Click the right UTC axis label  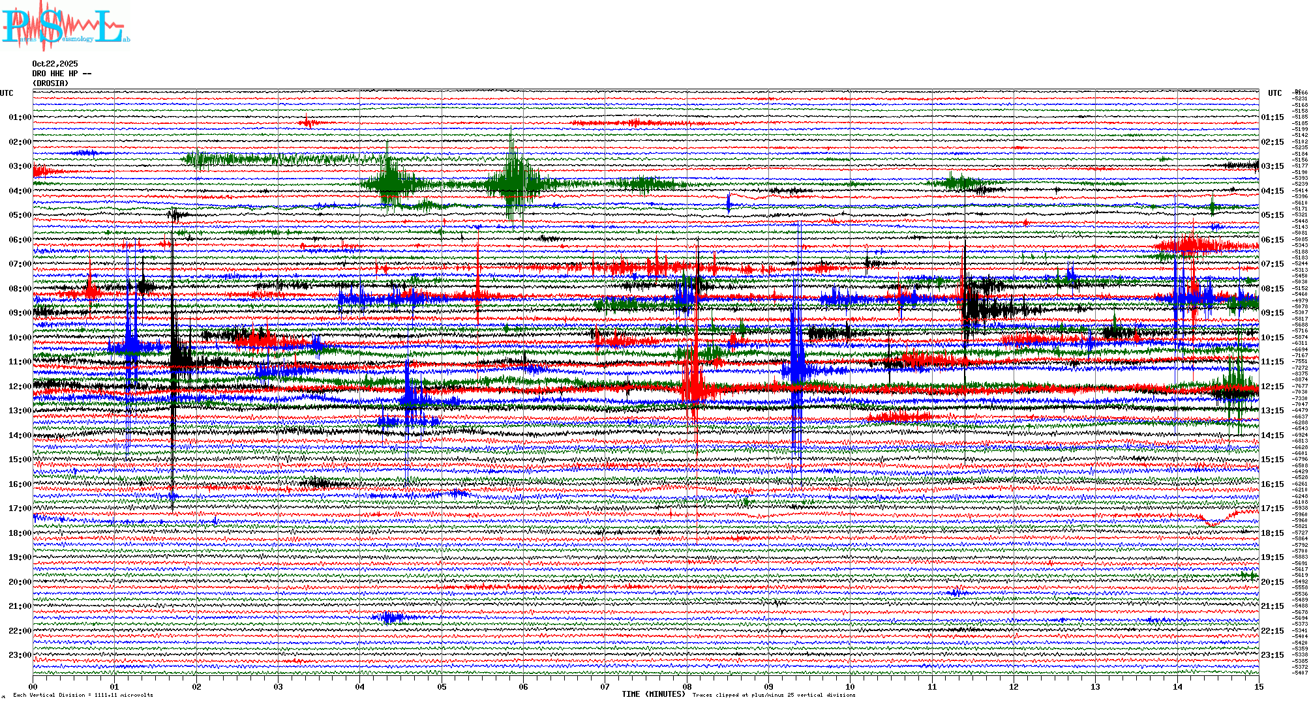[1274, 93]
